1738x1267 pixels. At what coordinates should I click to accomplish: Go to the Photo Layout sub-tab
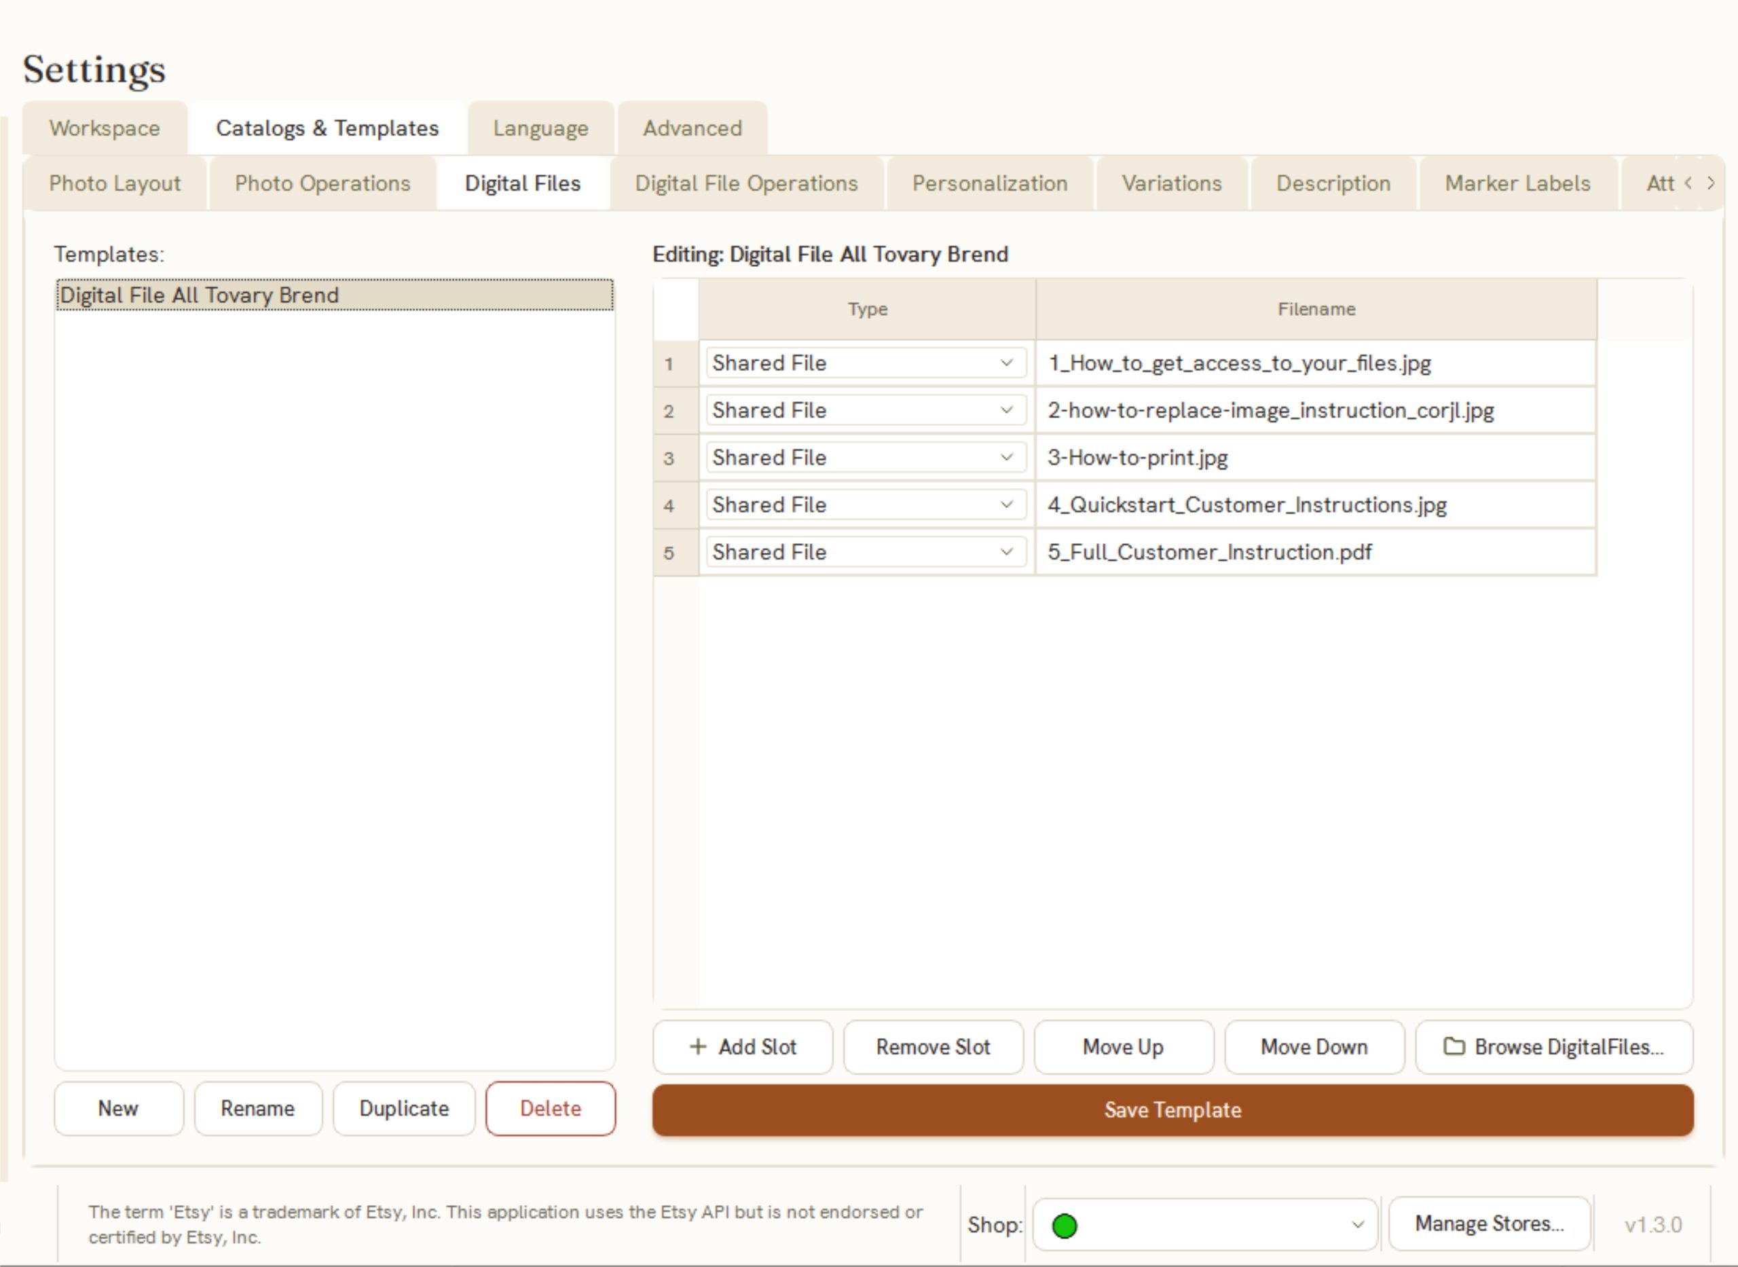click(115, 183)
